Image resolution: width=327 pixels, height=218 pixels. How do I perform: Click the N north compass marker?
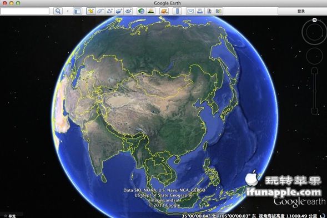(x=314, y=20)
